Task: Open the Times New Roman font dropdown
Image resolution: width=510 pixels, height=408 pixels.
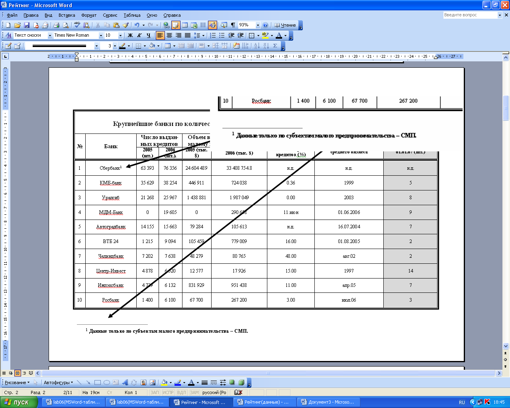Action: click(101, 35)
